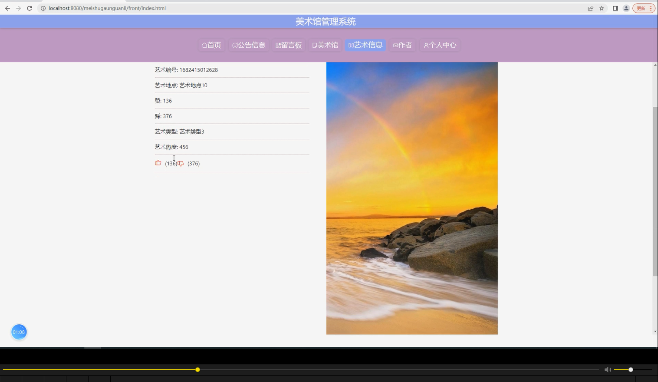Click 艺术热度: 456 text

[171, 147]
